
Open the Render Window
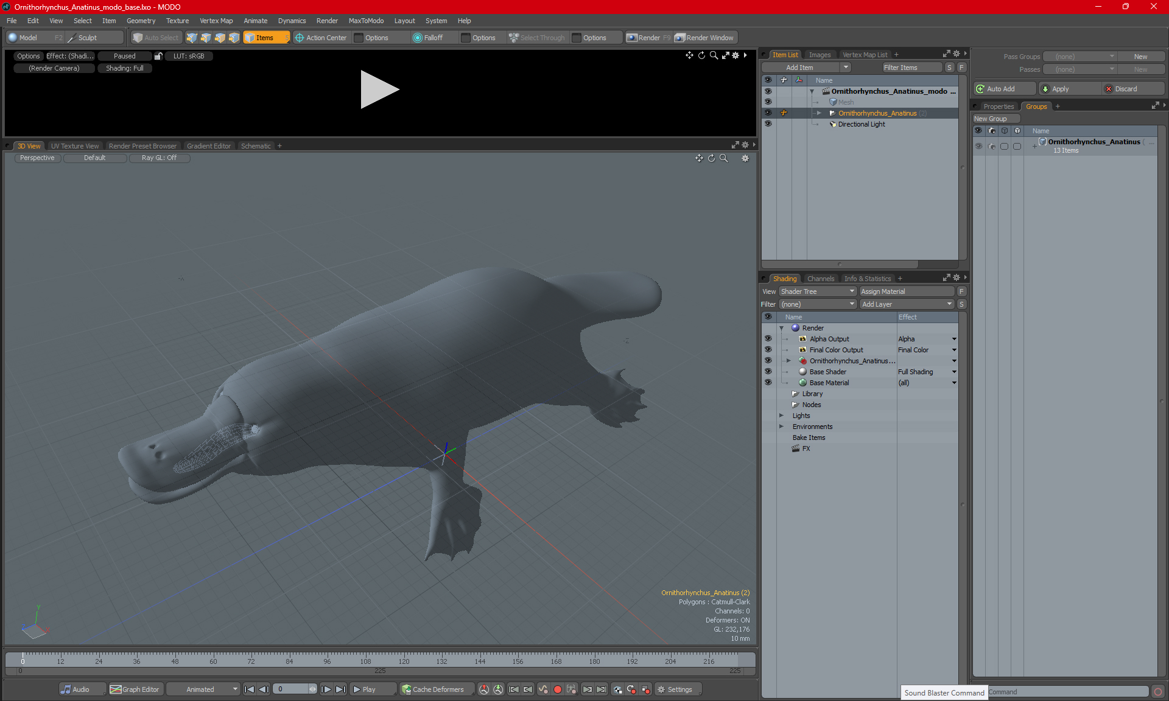click(x=705, y=38)
